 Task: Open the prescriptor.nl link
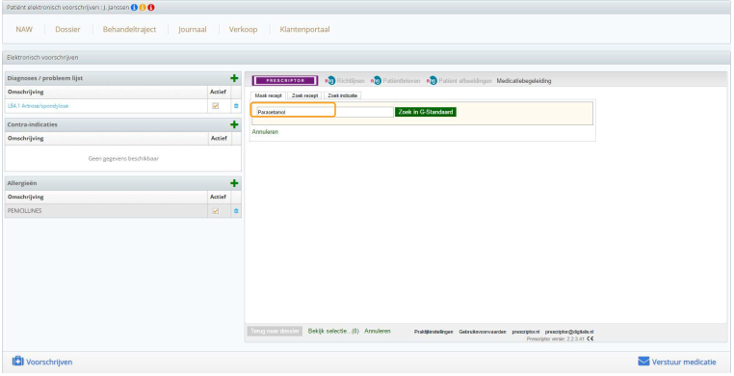526,332
